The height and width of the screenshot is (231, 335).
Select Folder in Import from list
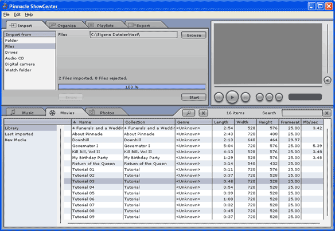pos(30,41)
